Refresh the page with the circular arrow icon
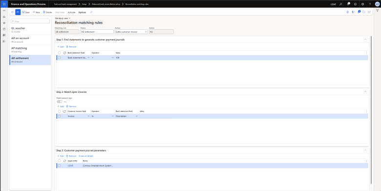Viewport: 381px width, 191px height. click(364, 12)
